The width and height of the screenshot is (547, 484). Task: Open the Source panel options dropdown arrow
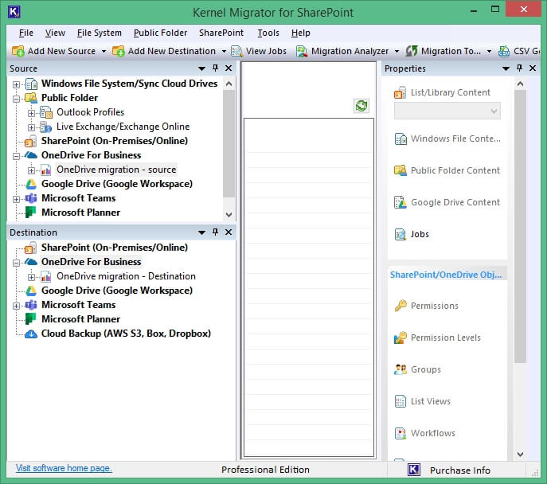pyautogui.click(x=201, y=68)
